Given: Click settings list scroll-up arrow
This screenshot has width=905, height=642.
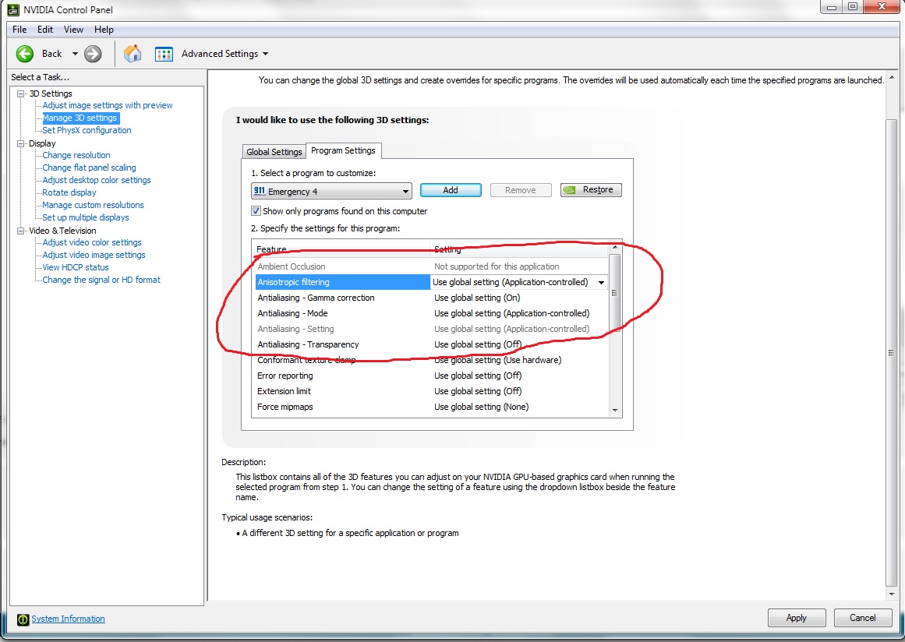Looking at the screenshot, I should 615,248.
